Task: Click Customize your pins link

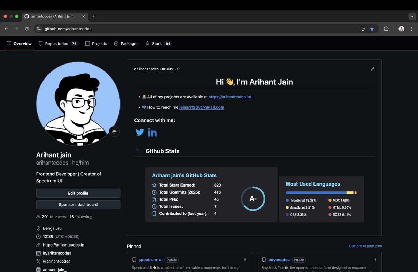Action: [365, 246]
